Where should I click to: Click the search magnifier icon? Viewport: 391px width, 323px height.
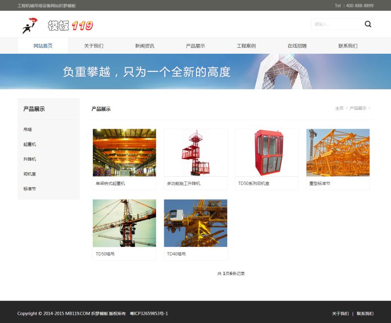coord(368,24)
